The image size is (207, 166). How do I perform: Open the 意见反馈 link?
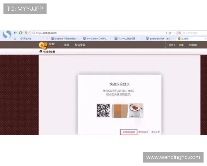pyautogui.click(x=156, y=132)
